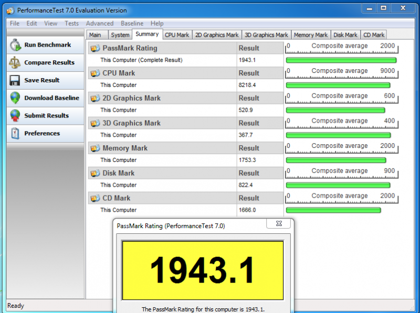Viewport: 420px width, 313px height.
Task: Open the Edit menu
Action: point(31,24)
